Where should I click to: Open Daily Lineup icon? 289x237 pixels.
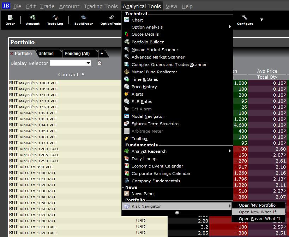click(127, 158)
